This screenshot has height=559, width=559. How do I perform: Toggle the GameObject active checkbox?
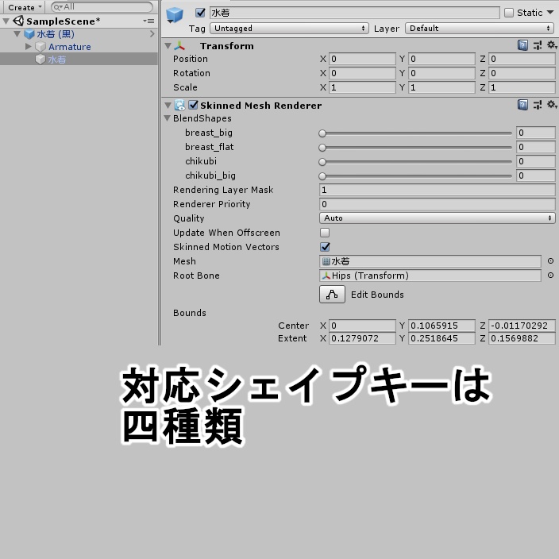[200, 13]
